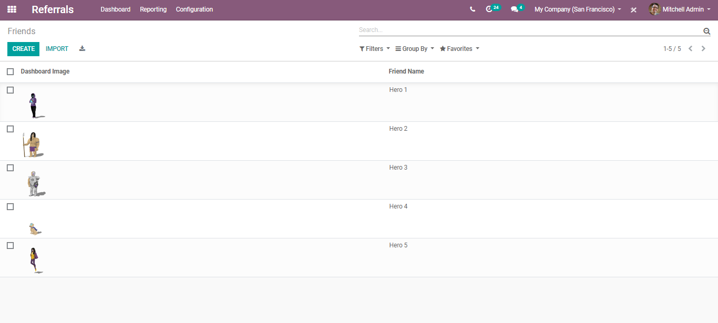The width and height of the screenshot is (718, 323).
Task: Click the search magnifier icon
Action: click(x=706, y=31)
